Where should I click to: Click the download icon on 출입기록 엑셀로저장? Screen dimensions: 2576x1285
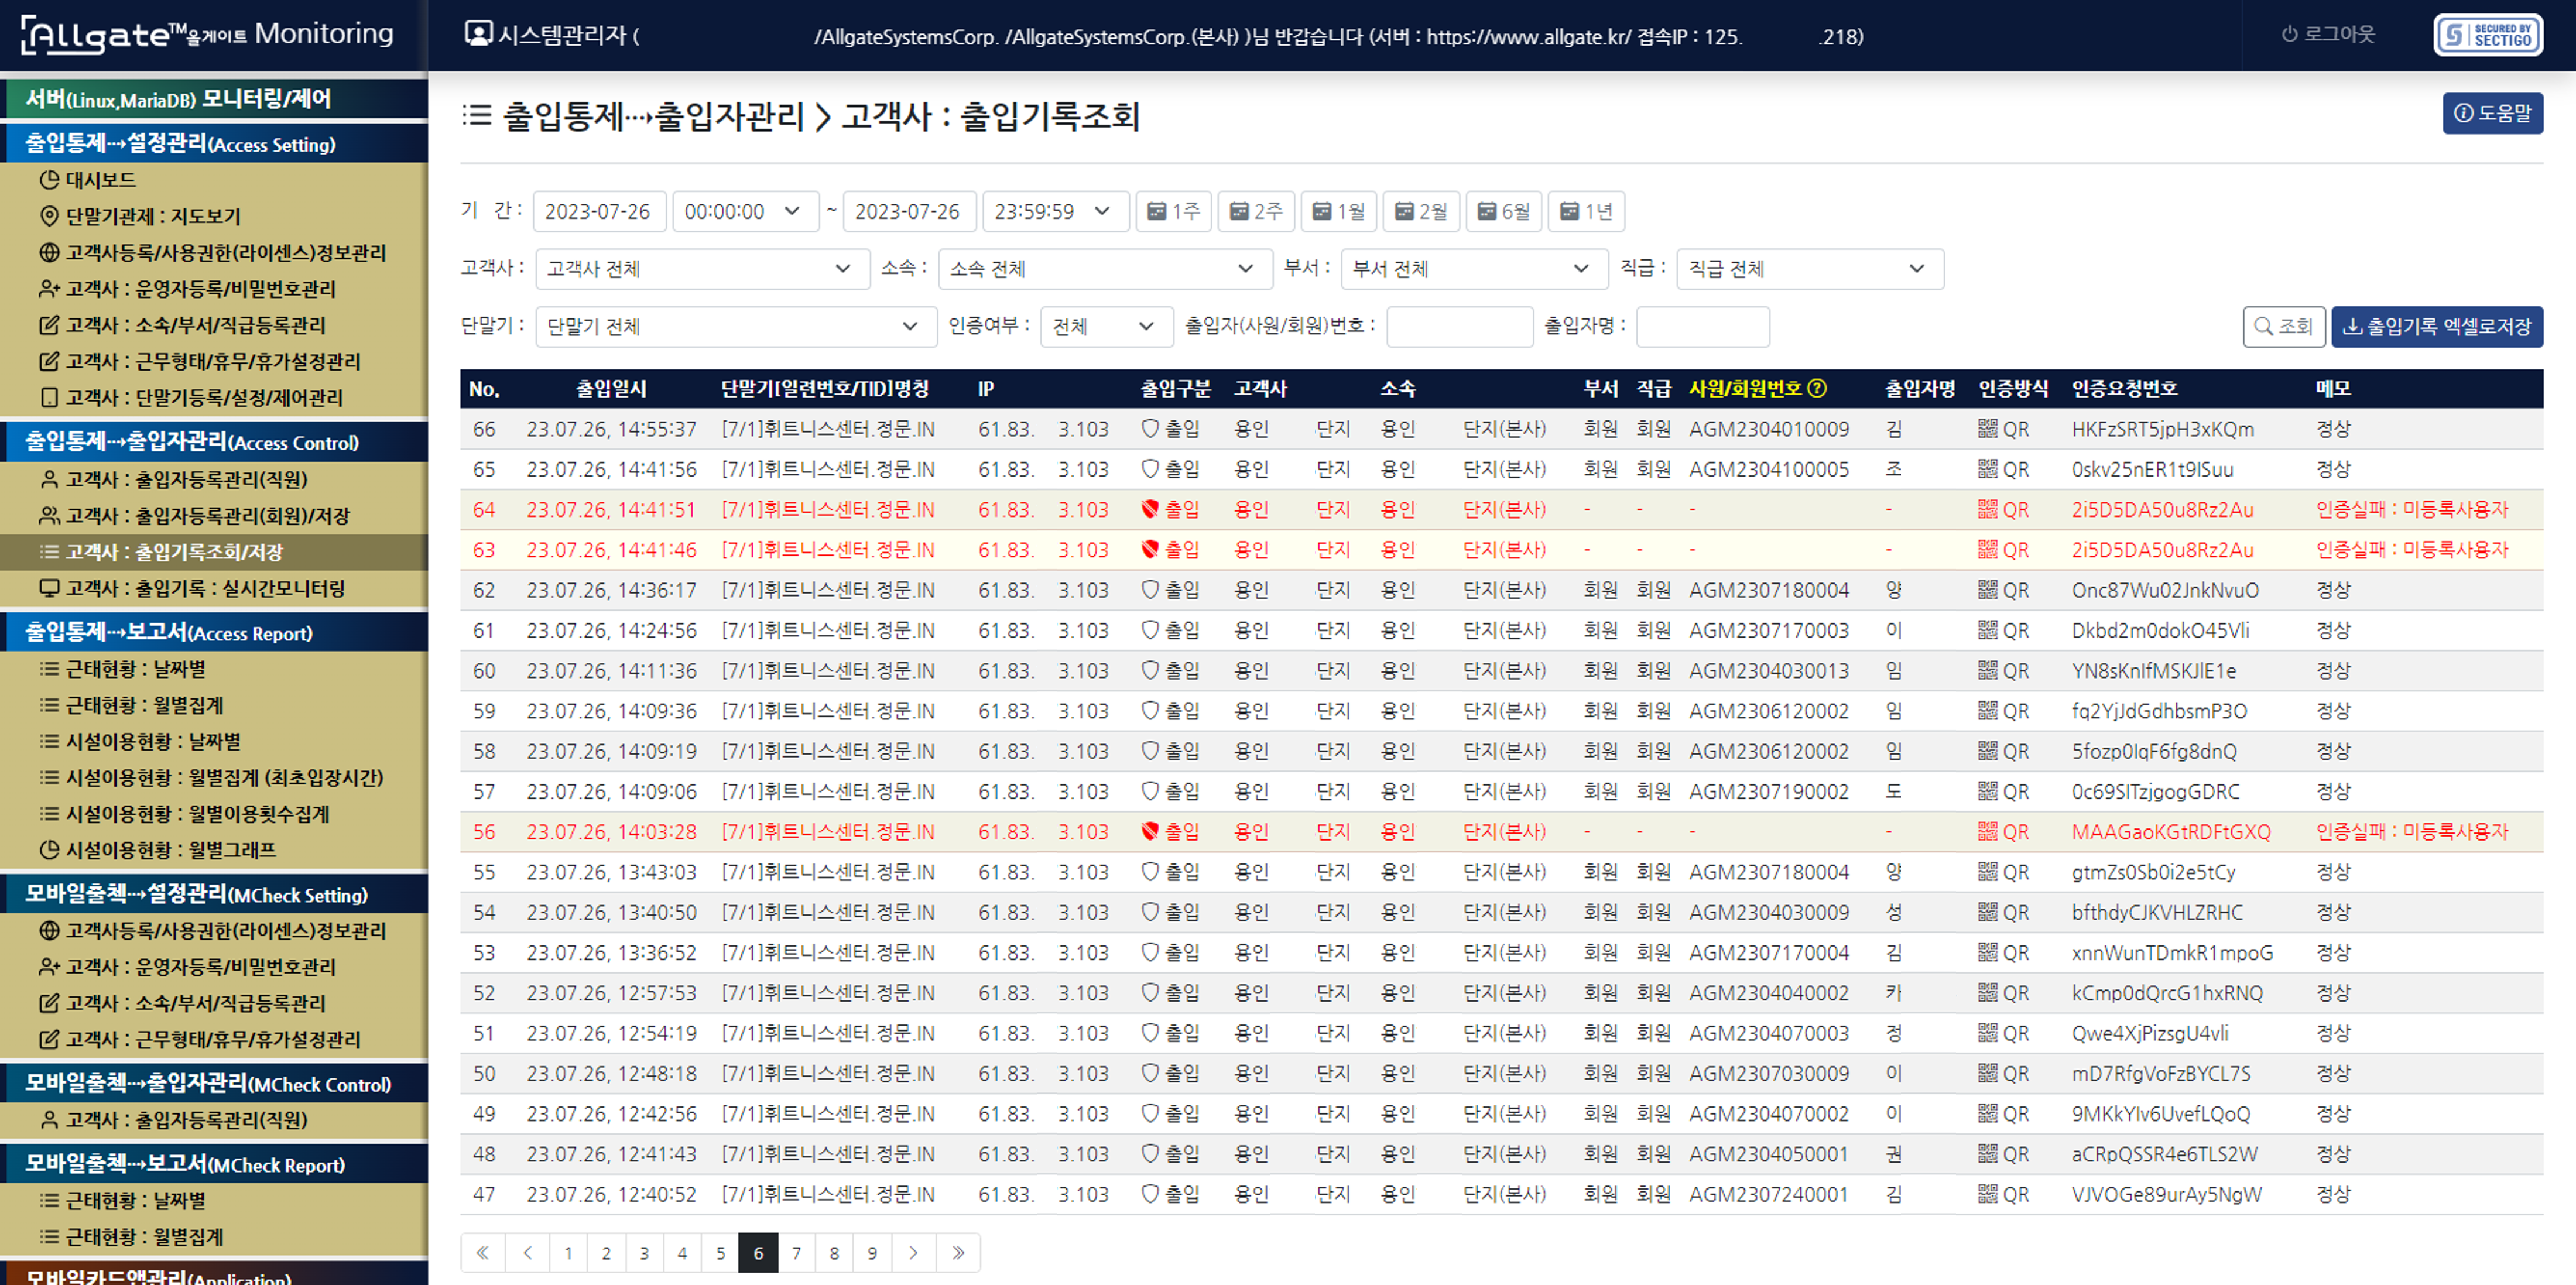(x=2353, y=326)
